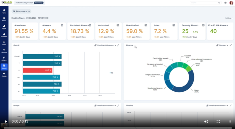
Task: Click into the Search field
Action: click(x=204, y=3)
